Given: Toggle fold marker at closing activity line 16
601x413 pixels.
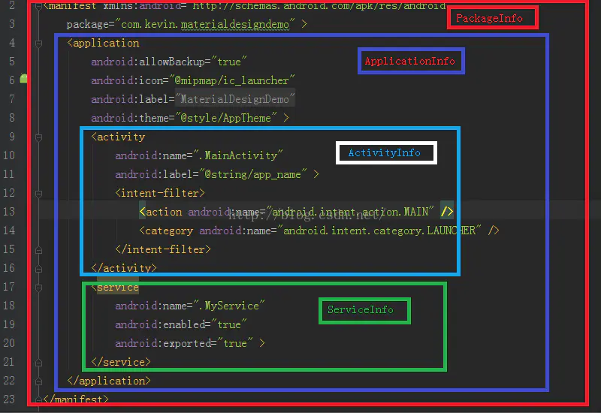Looking at the screenshot, I should (38, 269).
